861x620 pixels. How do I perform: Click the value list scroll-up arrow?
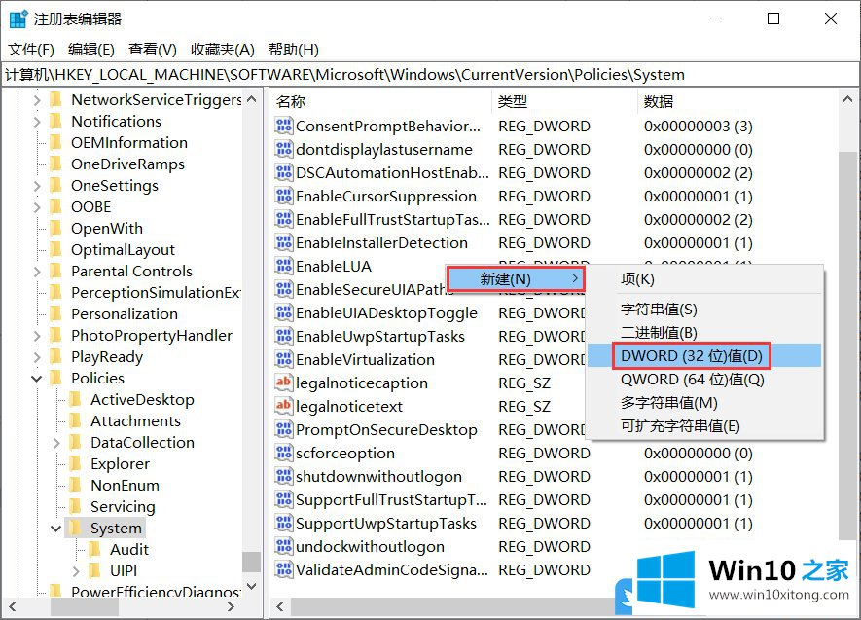tap(847, 99)
